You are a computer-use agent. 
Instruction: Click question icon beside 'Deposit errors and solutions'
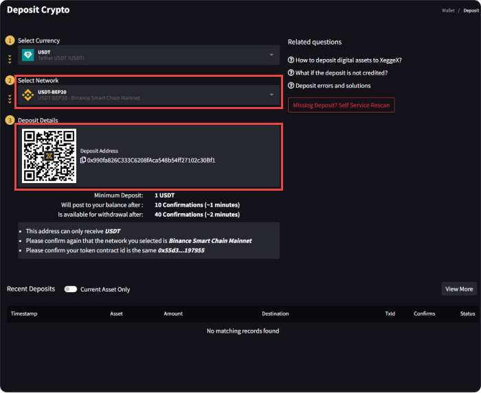291,86
